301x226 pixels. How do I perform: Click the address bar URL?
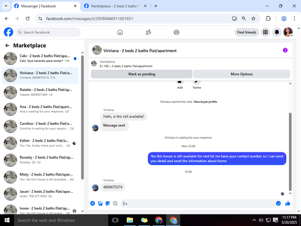tap(90, 19)
